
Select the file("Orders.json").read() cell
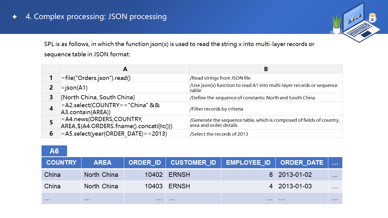(x=125, y=78)
